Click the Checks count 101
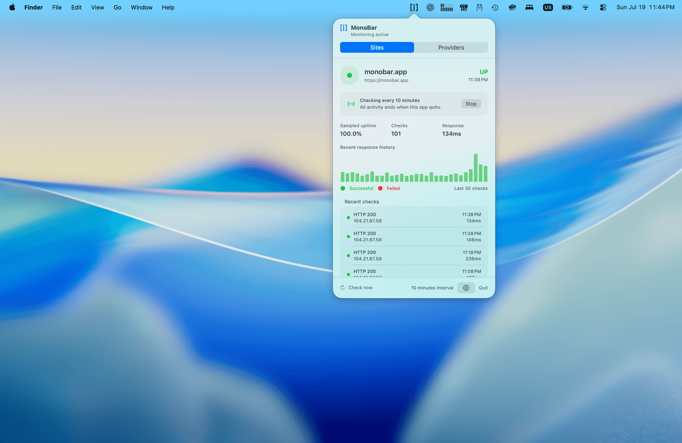The height and width of the screenshot is (443, 682). point(396,134)
